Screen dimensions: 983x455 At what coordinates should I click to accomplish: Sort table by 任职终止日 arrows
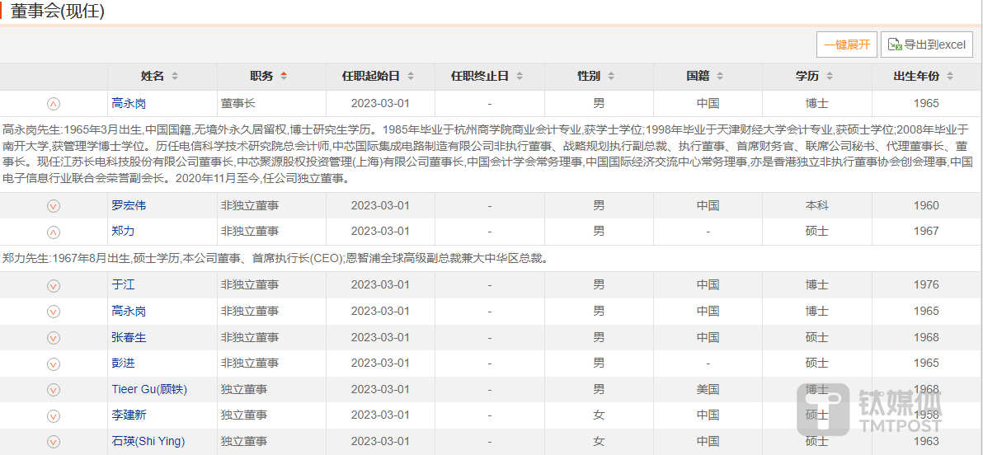(520, 77)
